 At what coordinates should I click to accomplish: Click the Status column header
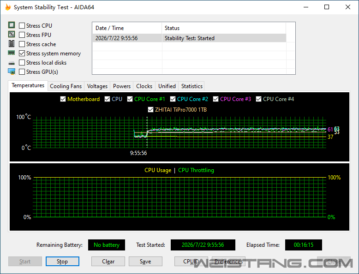pos(224,28)
